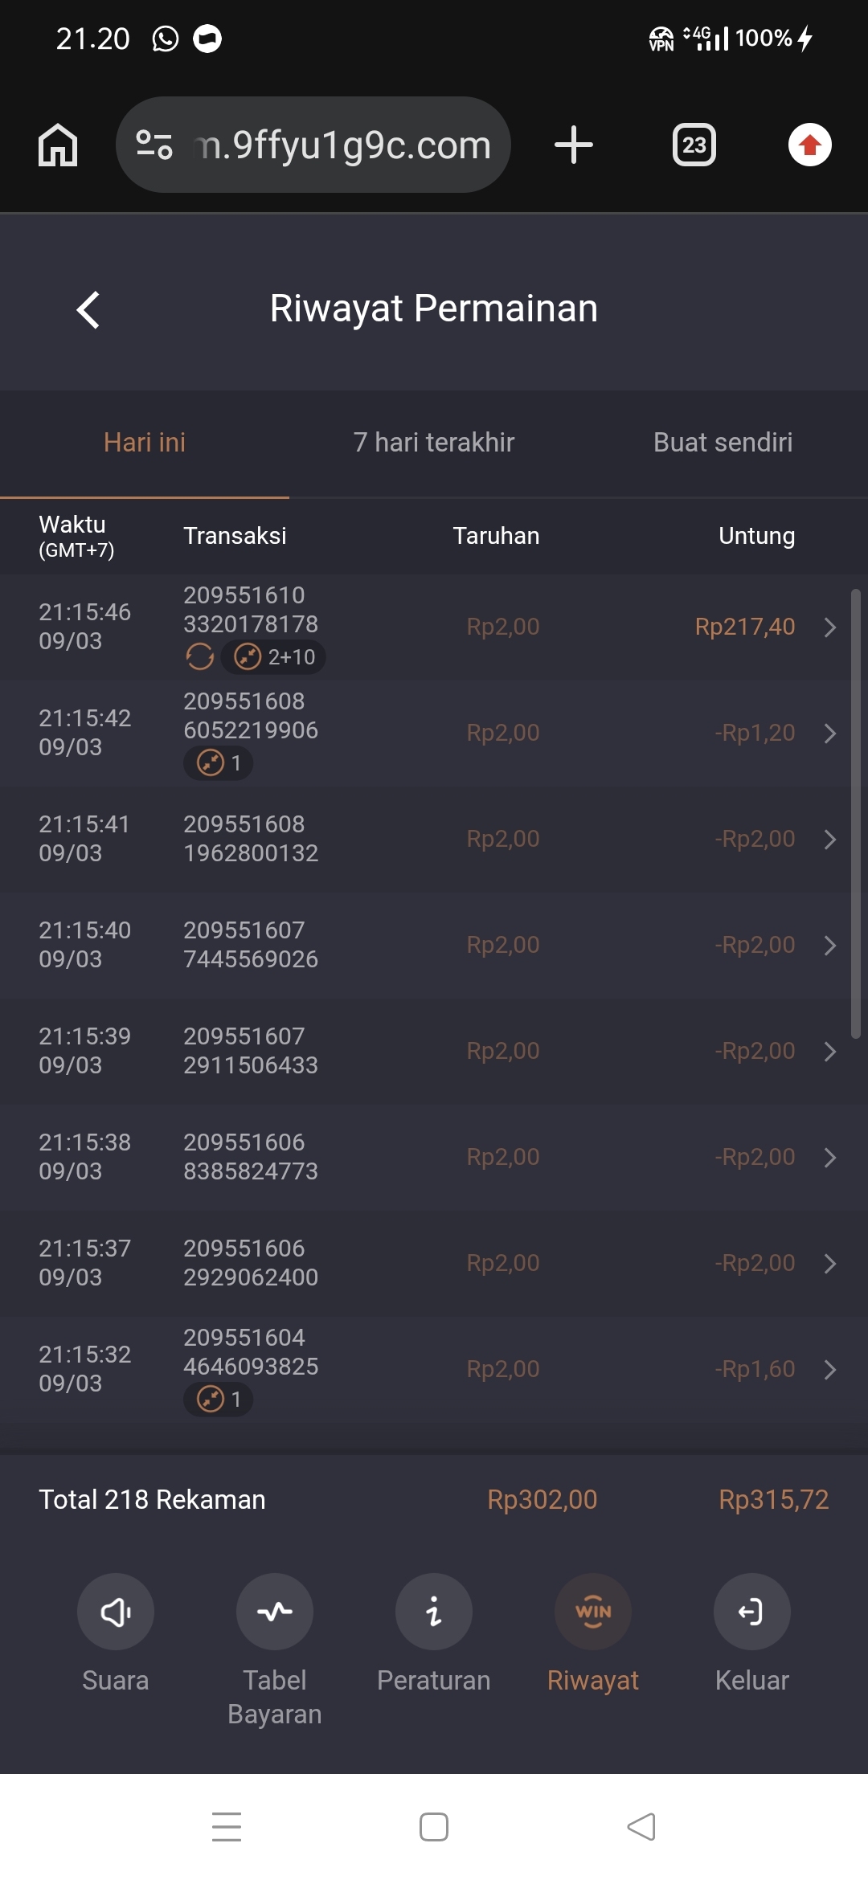The image size is (868, 1880).
Task: Switch to the Hari ini tab
Action: coord(145,443)
